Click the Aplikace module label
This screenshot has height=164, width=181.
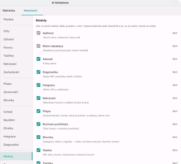click(48, 33)
